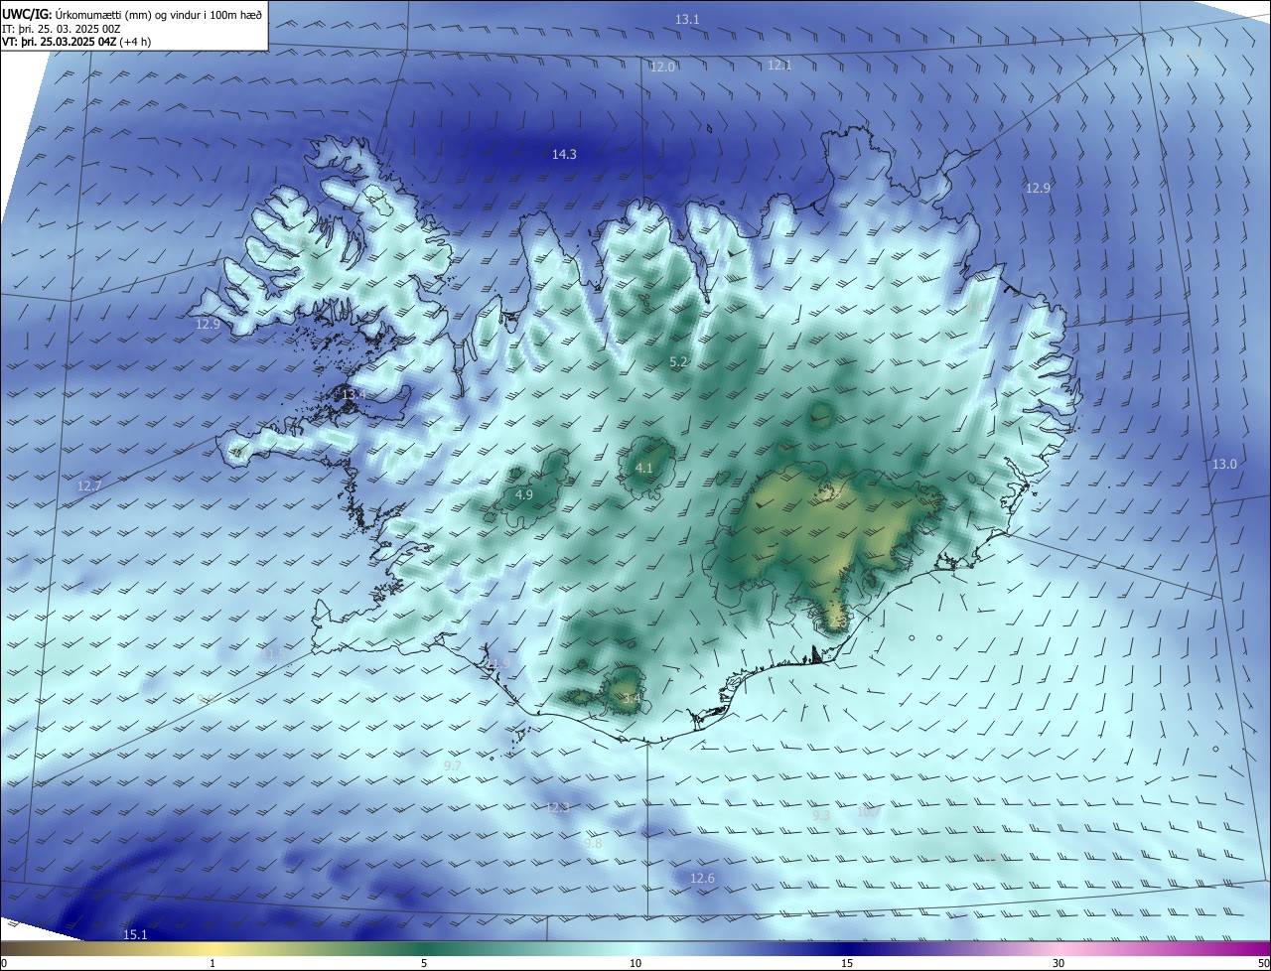Click the 1 tick on the color scale
Viewport: 1271px width, 971px height.
[212, 963]
